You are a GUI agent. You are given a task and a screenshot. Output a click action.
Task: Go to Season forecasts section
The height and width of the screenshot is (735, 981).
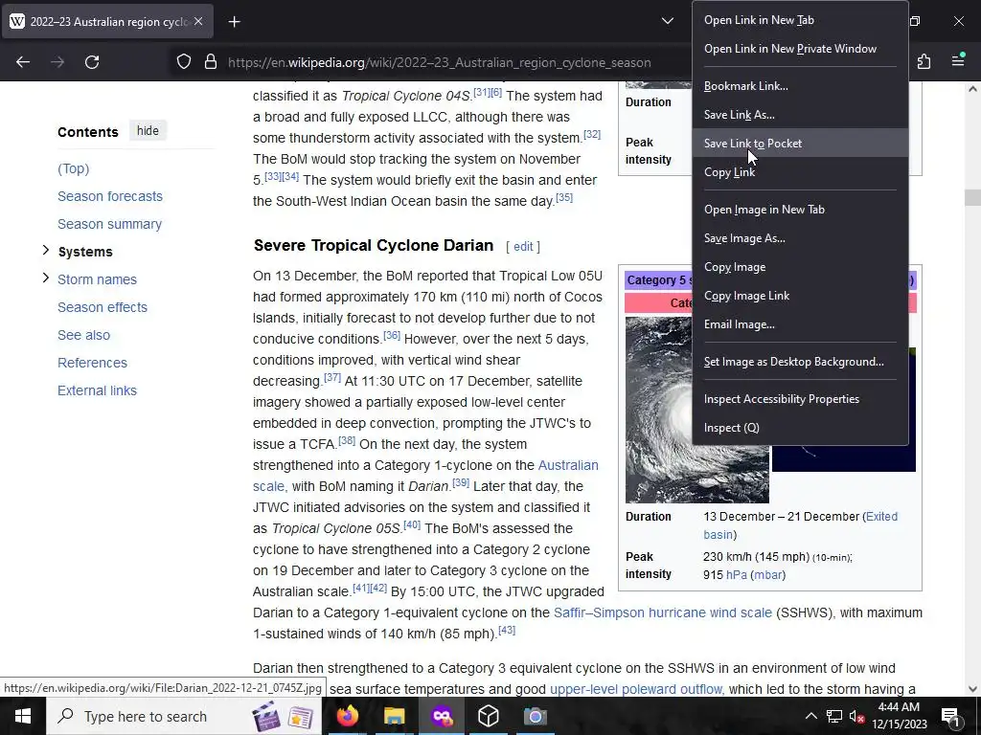[x=110, y=196]
